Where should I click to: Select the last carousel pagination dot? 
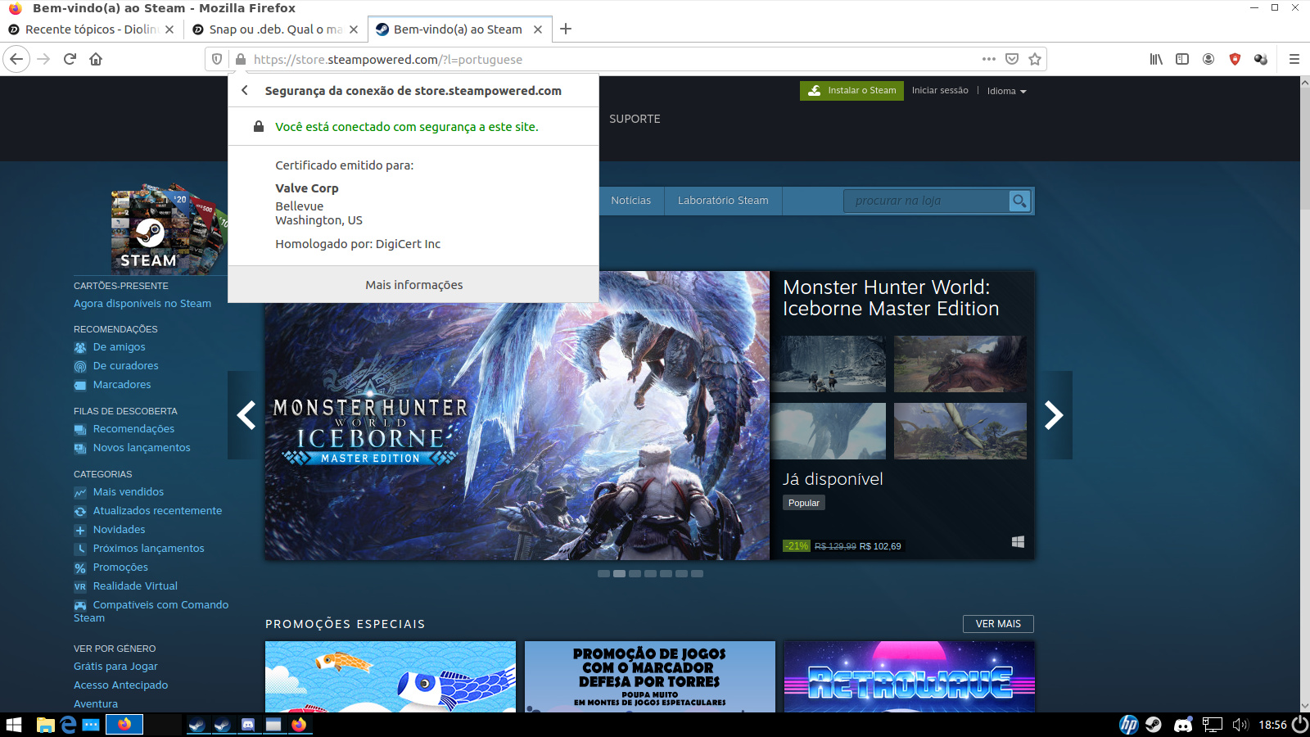click(697, 574)
